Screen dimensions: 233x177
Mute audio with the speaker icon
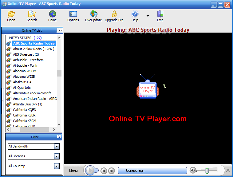(193, 170)
